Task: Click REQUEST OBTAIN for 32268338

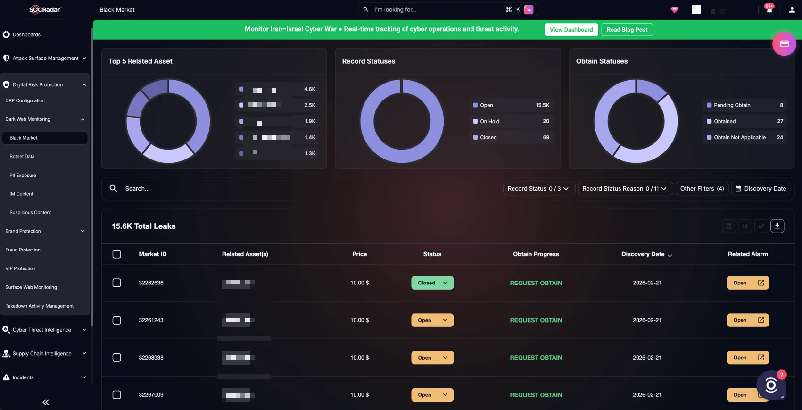Action: (x=536, y=358)
